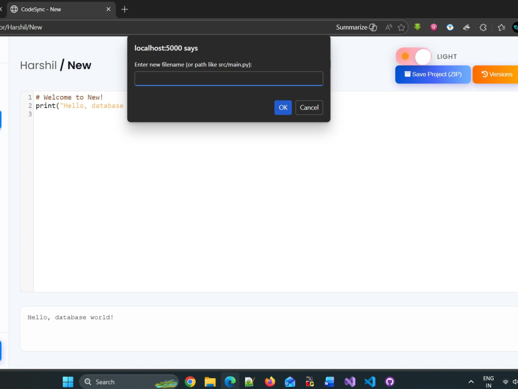
Task: Show hidden system tray icons
Action: (471, 382)
